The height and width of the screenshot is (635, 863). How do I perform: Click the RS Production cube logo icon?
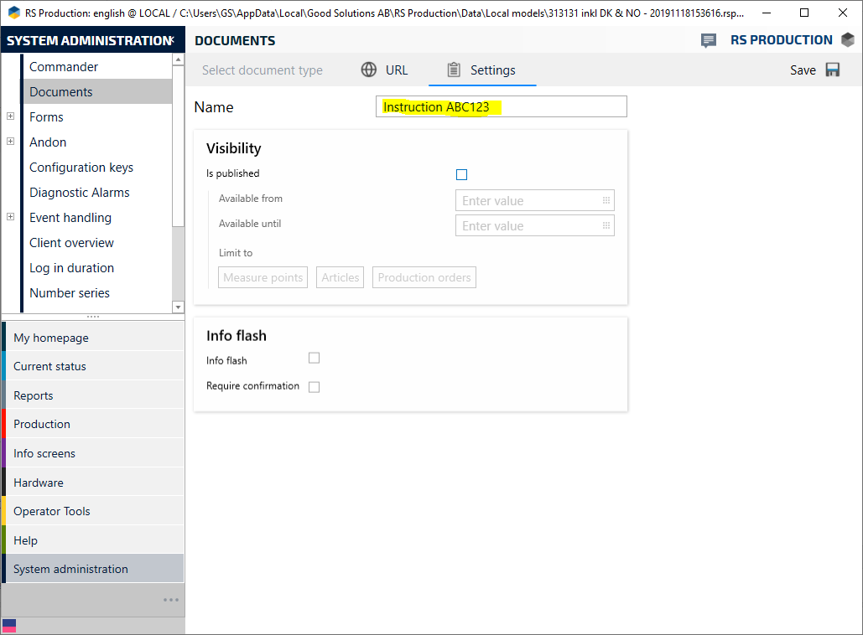coord(847,40)
